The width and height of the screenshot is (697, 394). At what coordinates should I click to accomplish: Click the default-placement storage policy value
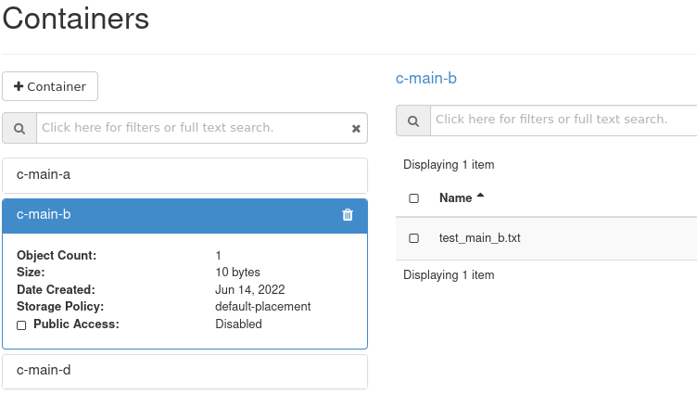(262, 307)
